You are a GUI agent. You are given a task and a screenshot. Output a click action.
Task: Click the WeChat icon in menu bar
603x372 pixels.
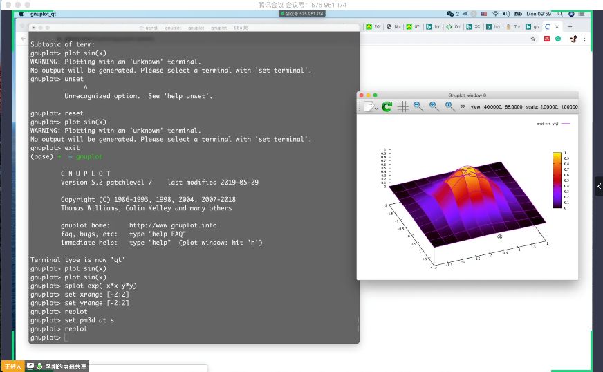pos(450,13)
